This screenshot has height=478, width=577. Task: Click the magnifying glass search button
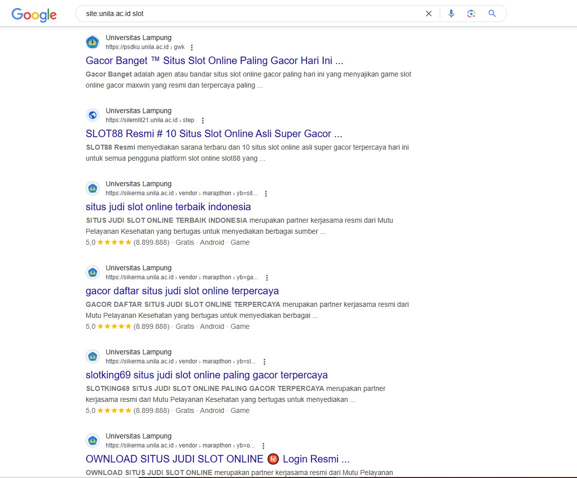492,14
